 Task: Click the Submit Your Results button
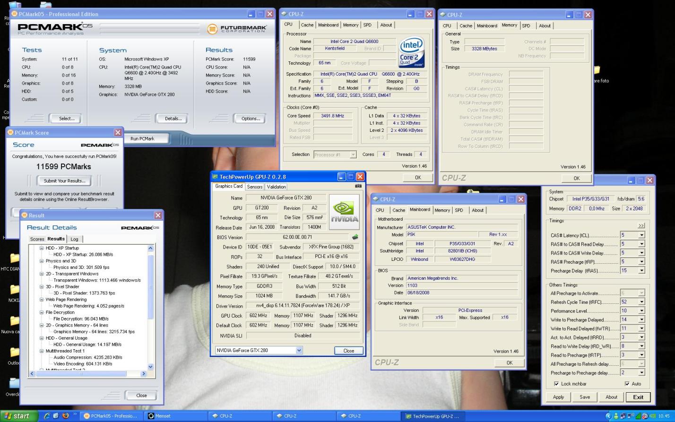(64, 181)
